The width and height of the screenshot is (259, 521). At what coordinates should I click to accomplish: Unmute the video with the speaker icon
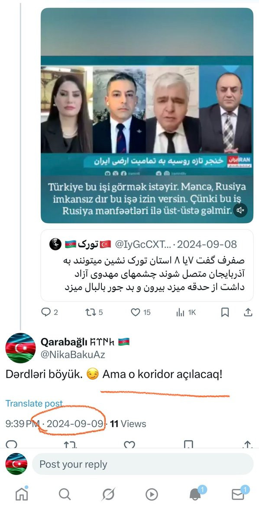pyautogui.click(x=240, y=210)
